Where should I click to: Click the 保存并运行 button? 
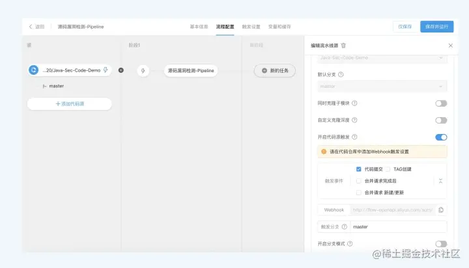click(436, 27)
